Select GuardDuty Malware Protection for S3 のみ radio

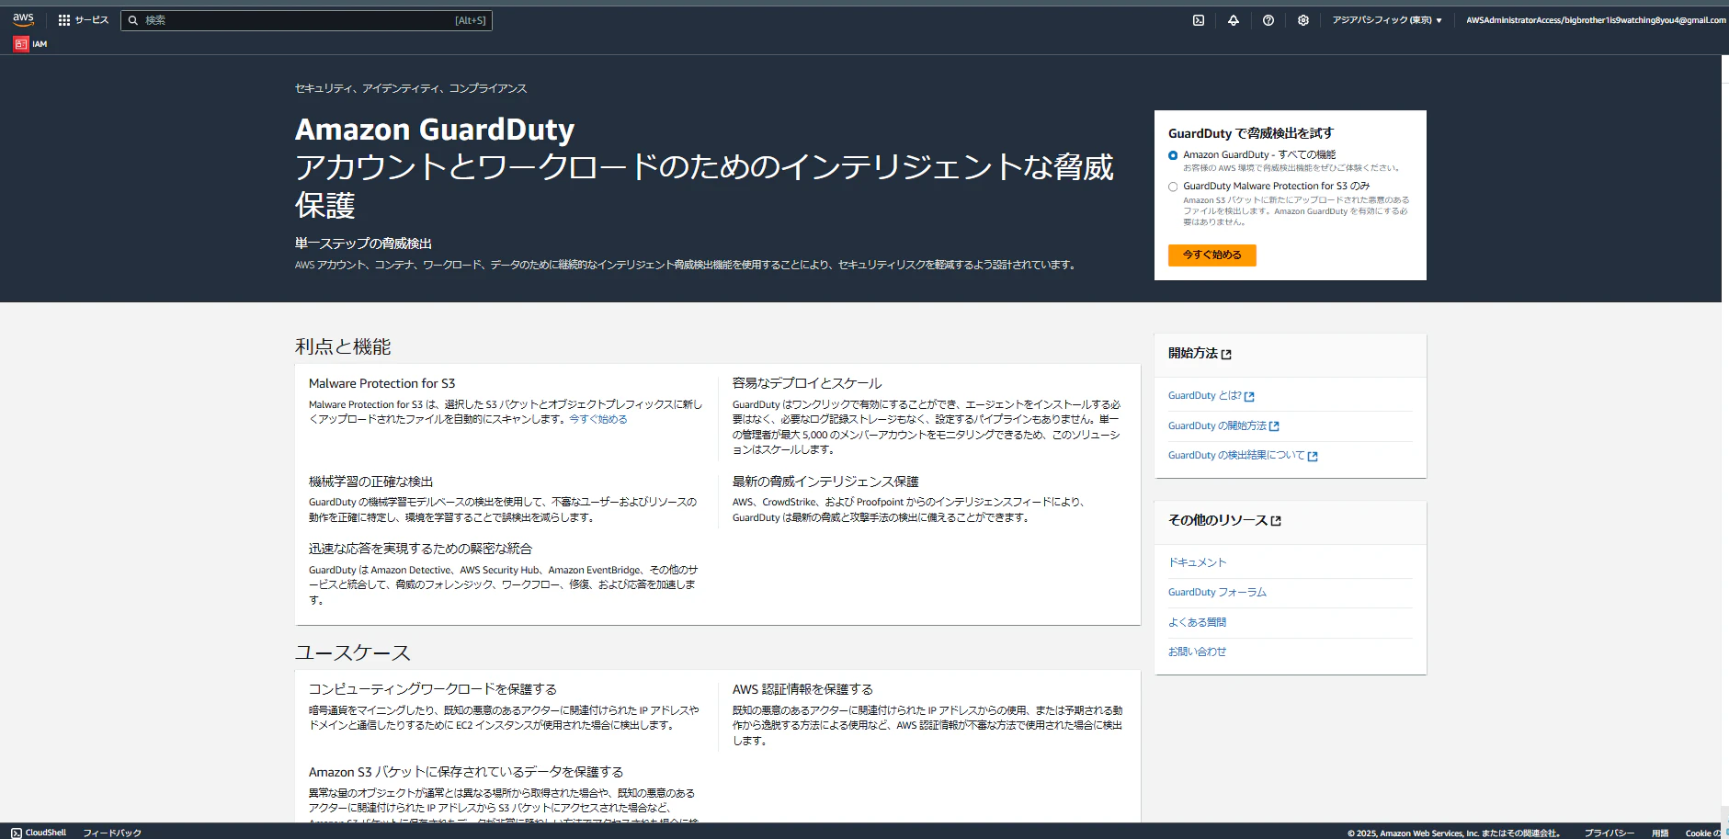(x=1173, y=187)
